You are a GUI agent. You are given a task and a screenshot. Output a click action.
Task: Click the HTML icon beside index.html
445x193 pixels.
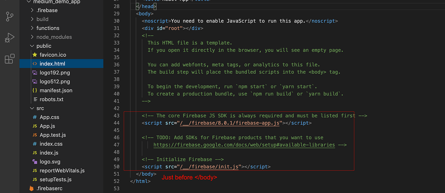point(35,63)
